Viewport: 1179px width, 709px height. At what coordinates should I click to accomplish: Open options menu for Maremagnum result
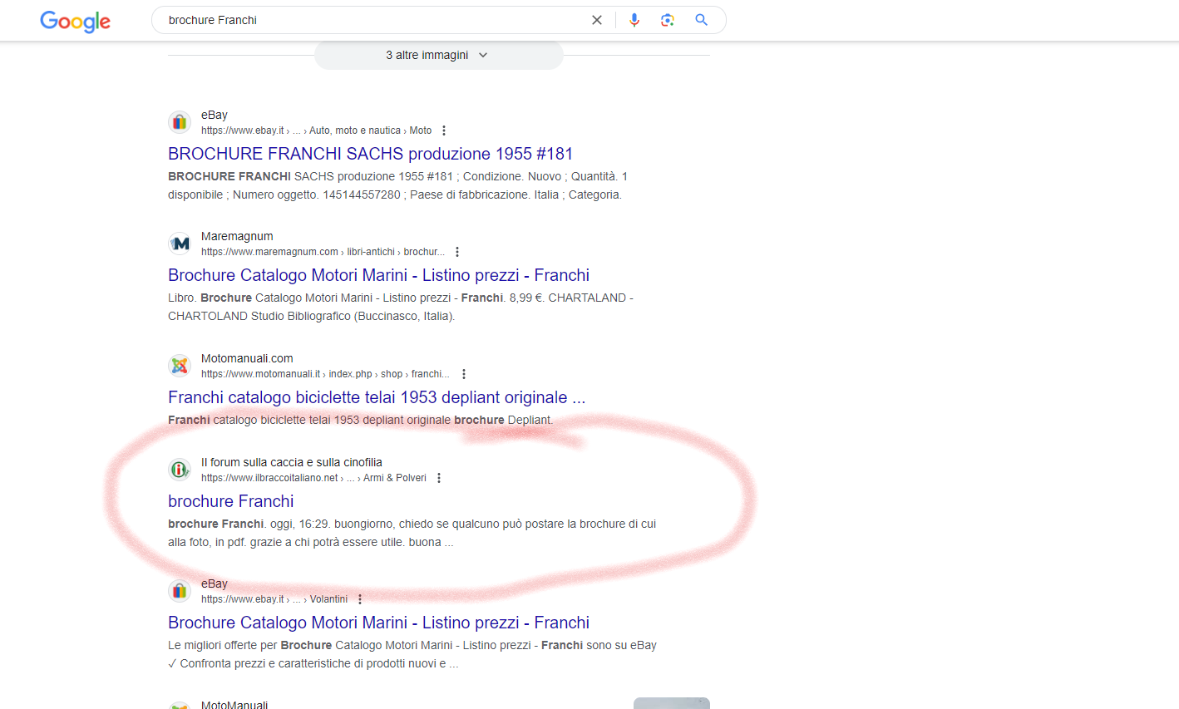tap(457, 252)
